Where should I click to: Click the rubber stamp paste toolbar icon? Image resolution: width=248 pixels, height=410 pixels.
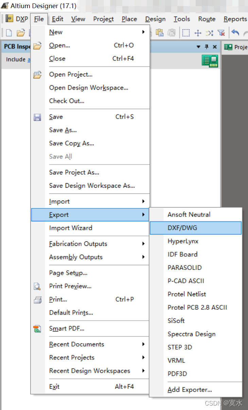(172, 33)
